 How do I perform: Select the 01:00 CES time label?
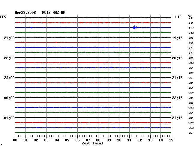(9, 118)
